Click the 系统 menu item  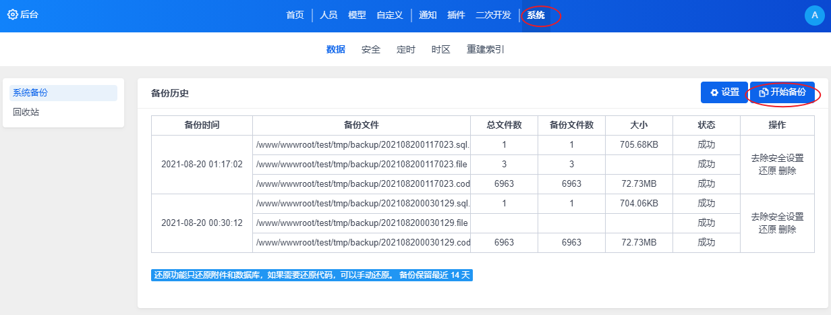[536, 15]
